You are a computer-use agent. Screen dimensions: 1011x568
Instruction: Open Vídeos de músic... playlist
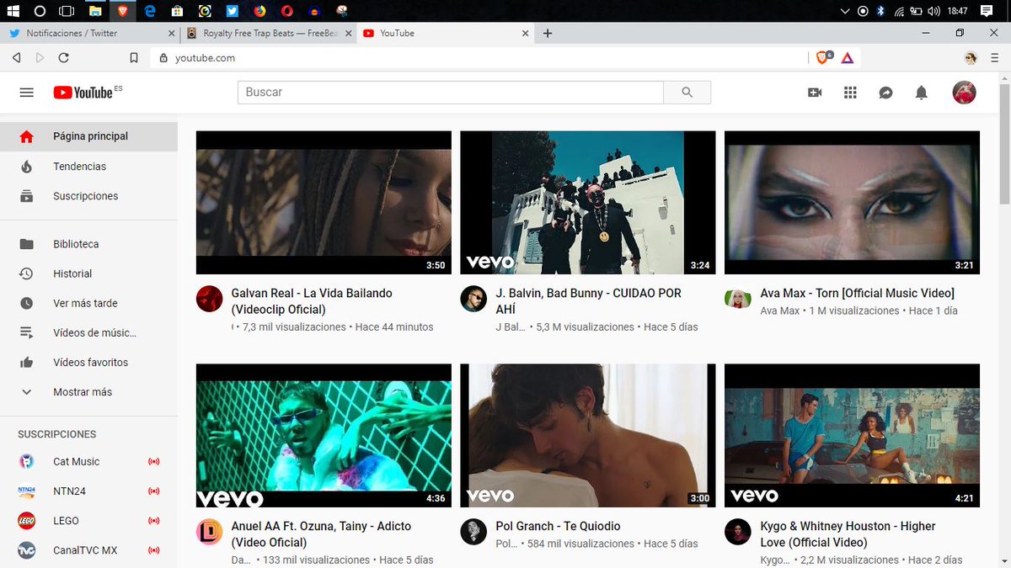(88, 332)
